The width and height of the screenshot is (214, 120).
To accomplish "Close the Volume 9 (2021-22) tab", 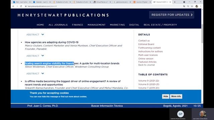I will (x=170, y=2).
